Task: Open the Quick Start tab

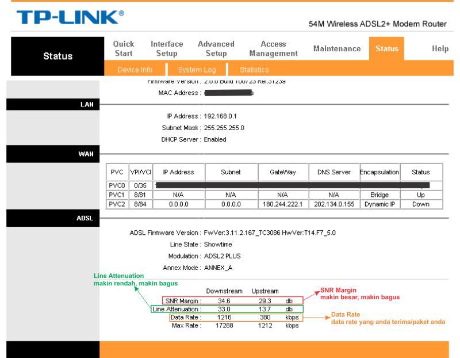Action: [124, 48]
